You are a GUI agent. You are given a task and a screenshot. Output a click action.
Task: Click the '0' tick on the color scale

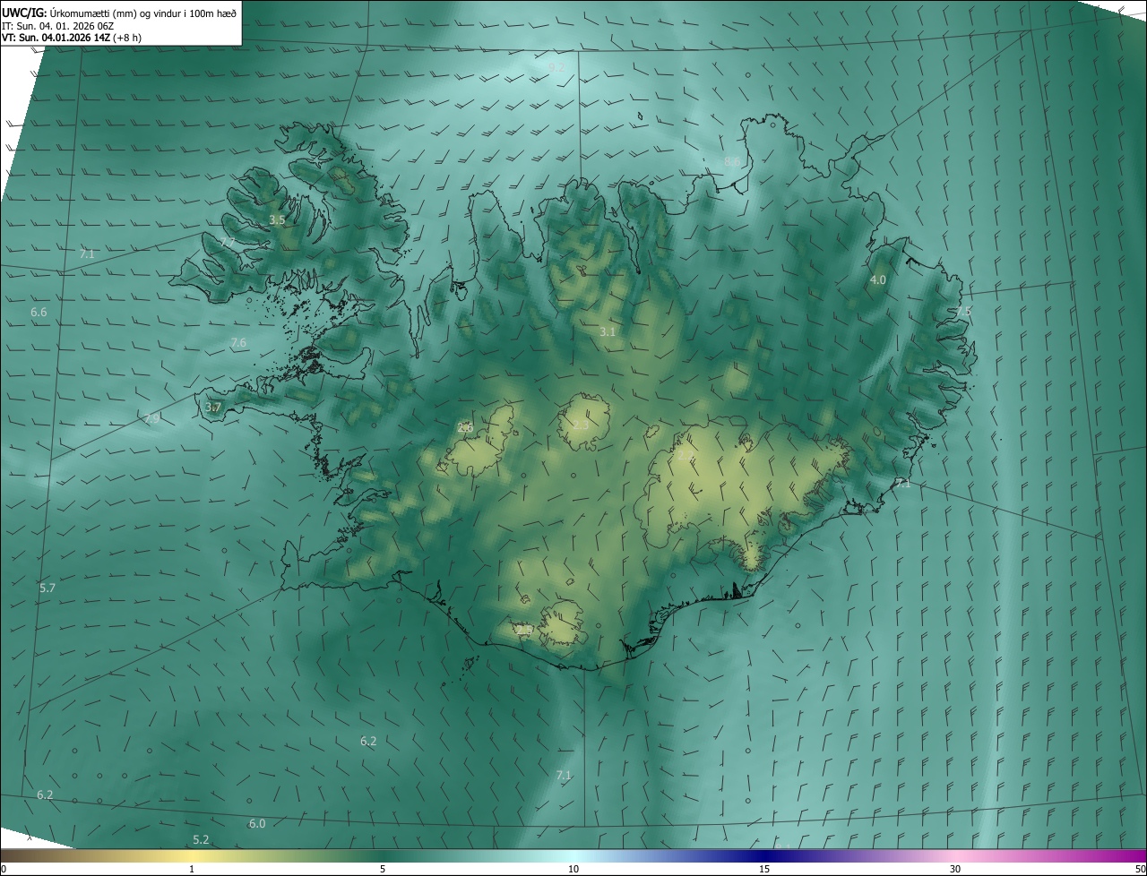4,869
